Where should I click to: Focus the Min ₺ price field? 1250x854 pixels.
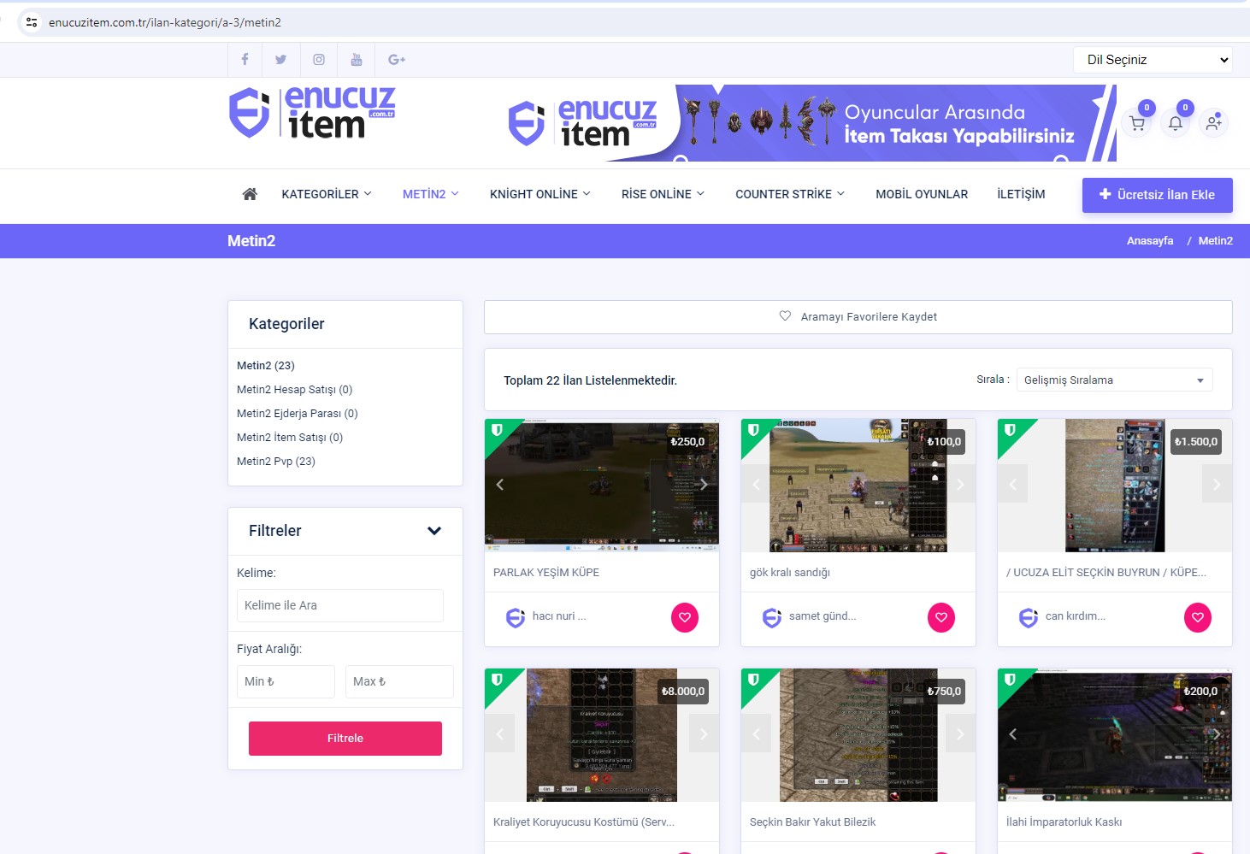[x=286, y=681]
